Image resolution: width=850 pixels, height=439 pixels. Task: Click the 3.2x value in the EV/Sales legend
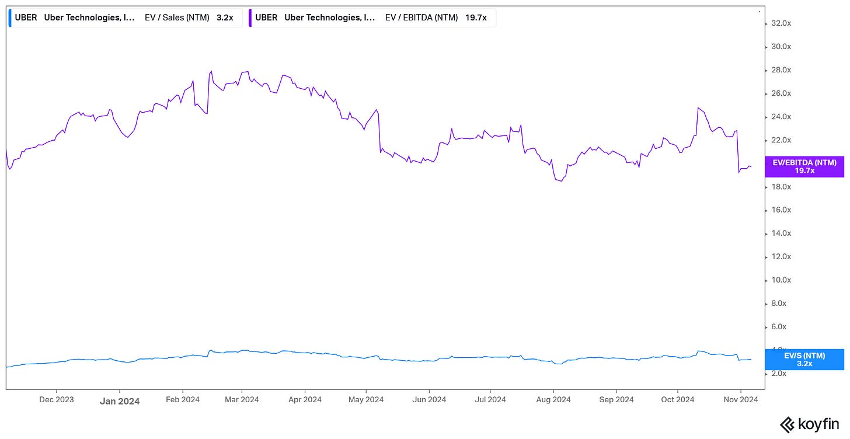(225, 18)
